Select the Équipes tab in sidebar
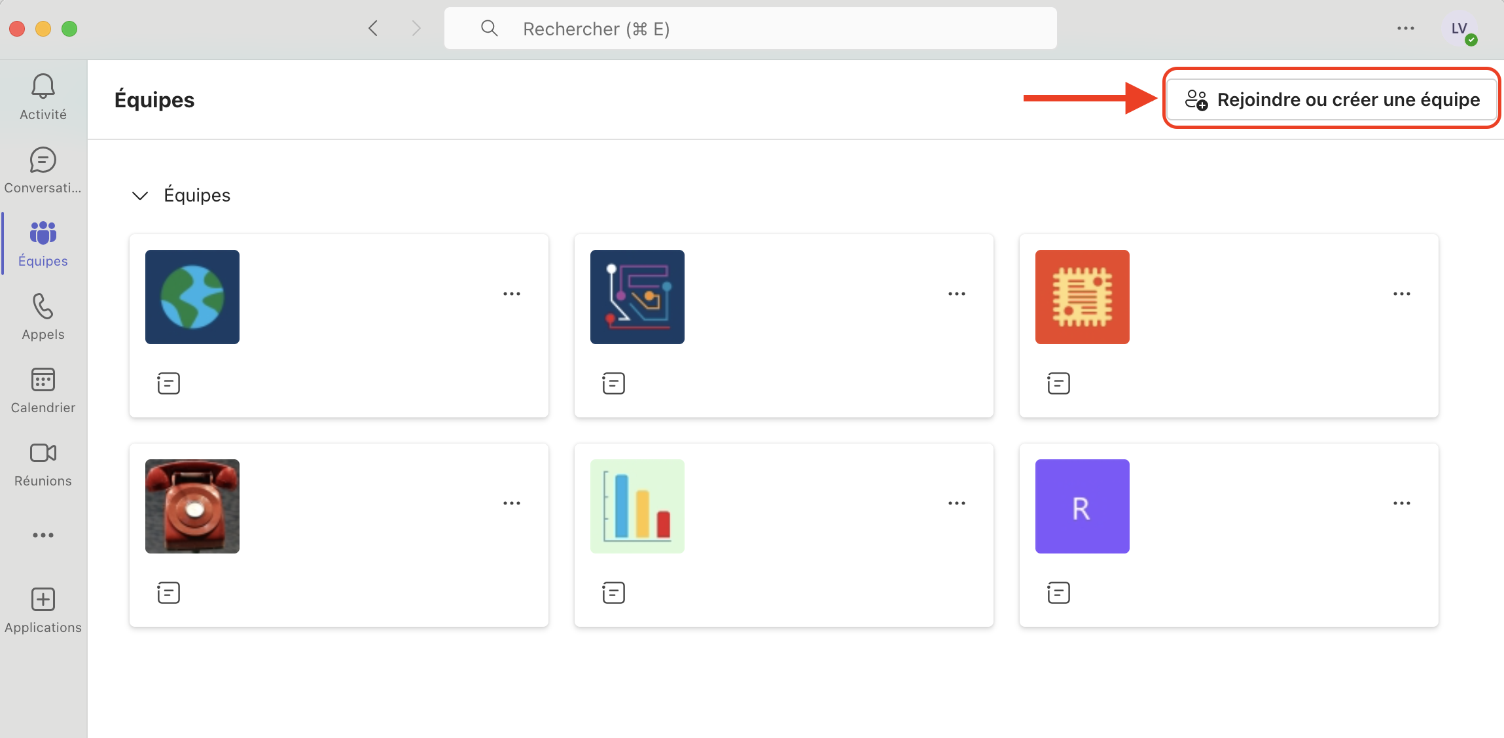Image resolution: width=1504 pixels, height=738 pixels. [x=43, y=243]
